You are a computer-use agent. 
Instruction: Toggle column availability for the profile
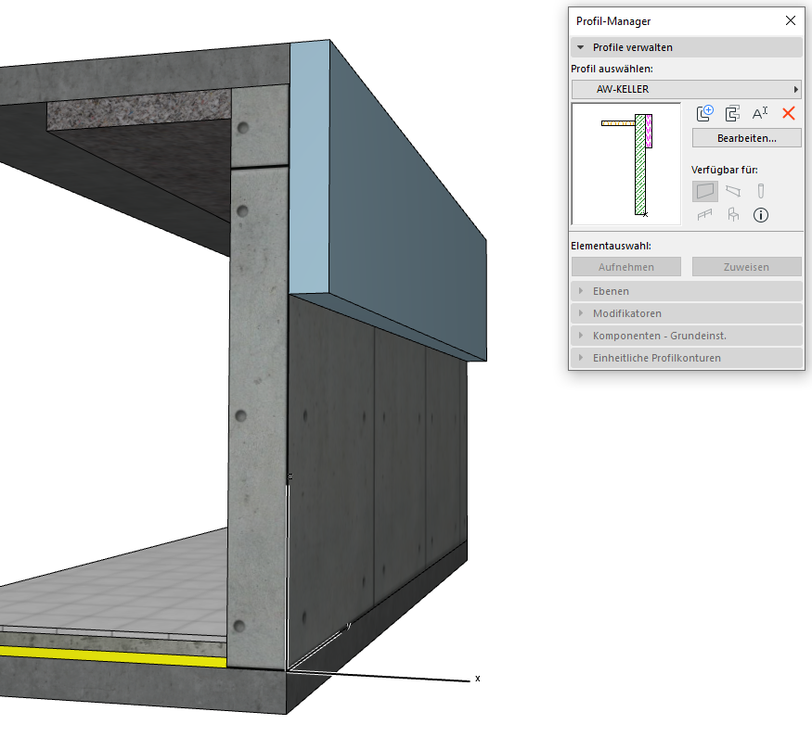[760, 191]
